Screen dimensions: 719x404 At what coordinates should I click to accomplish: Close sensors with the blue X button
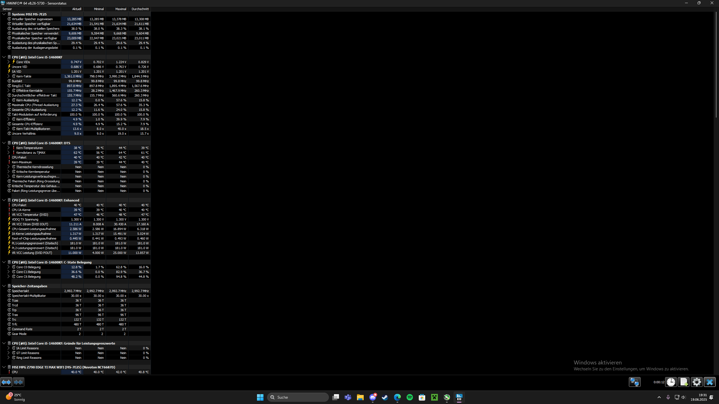tap(709, 382)
